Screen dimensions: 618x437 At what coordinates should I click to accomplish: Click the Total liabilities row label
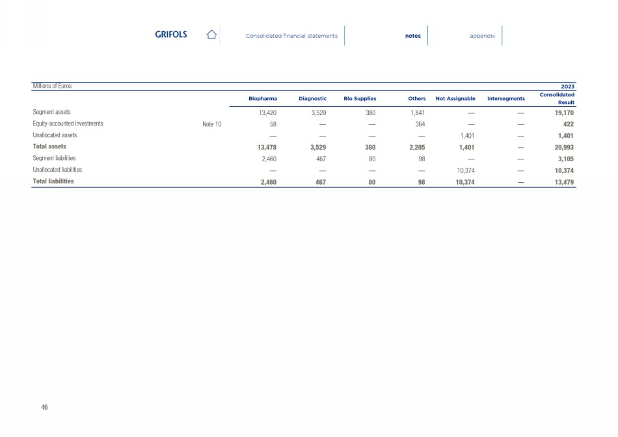(x=53, y=181)
